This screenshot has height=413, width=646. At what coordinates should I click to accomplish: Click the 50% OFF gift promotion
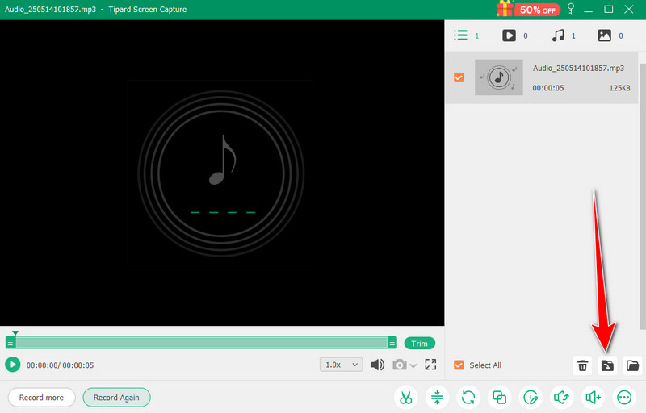pyautogui.click(x=529, y=9)
